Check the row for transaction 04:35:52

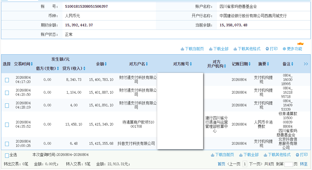coord(7,125)
